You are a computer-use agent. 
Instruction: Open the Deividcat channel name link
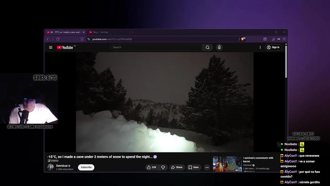pos(62,166)
